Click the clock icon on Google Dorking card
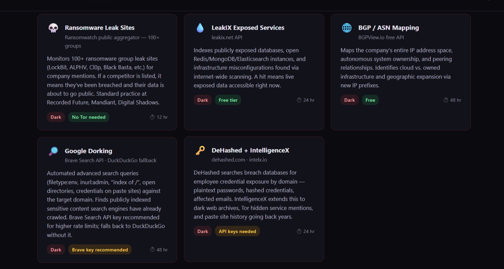 click(x=152, y=250)
